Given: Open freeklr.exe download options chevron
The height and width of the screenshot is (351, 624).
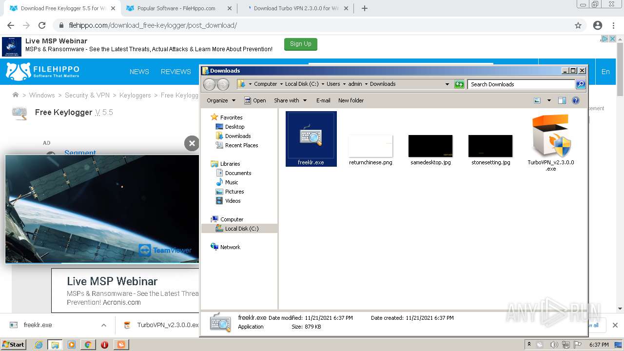Looking at the screenshot, I should 104,325.
